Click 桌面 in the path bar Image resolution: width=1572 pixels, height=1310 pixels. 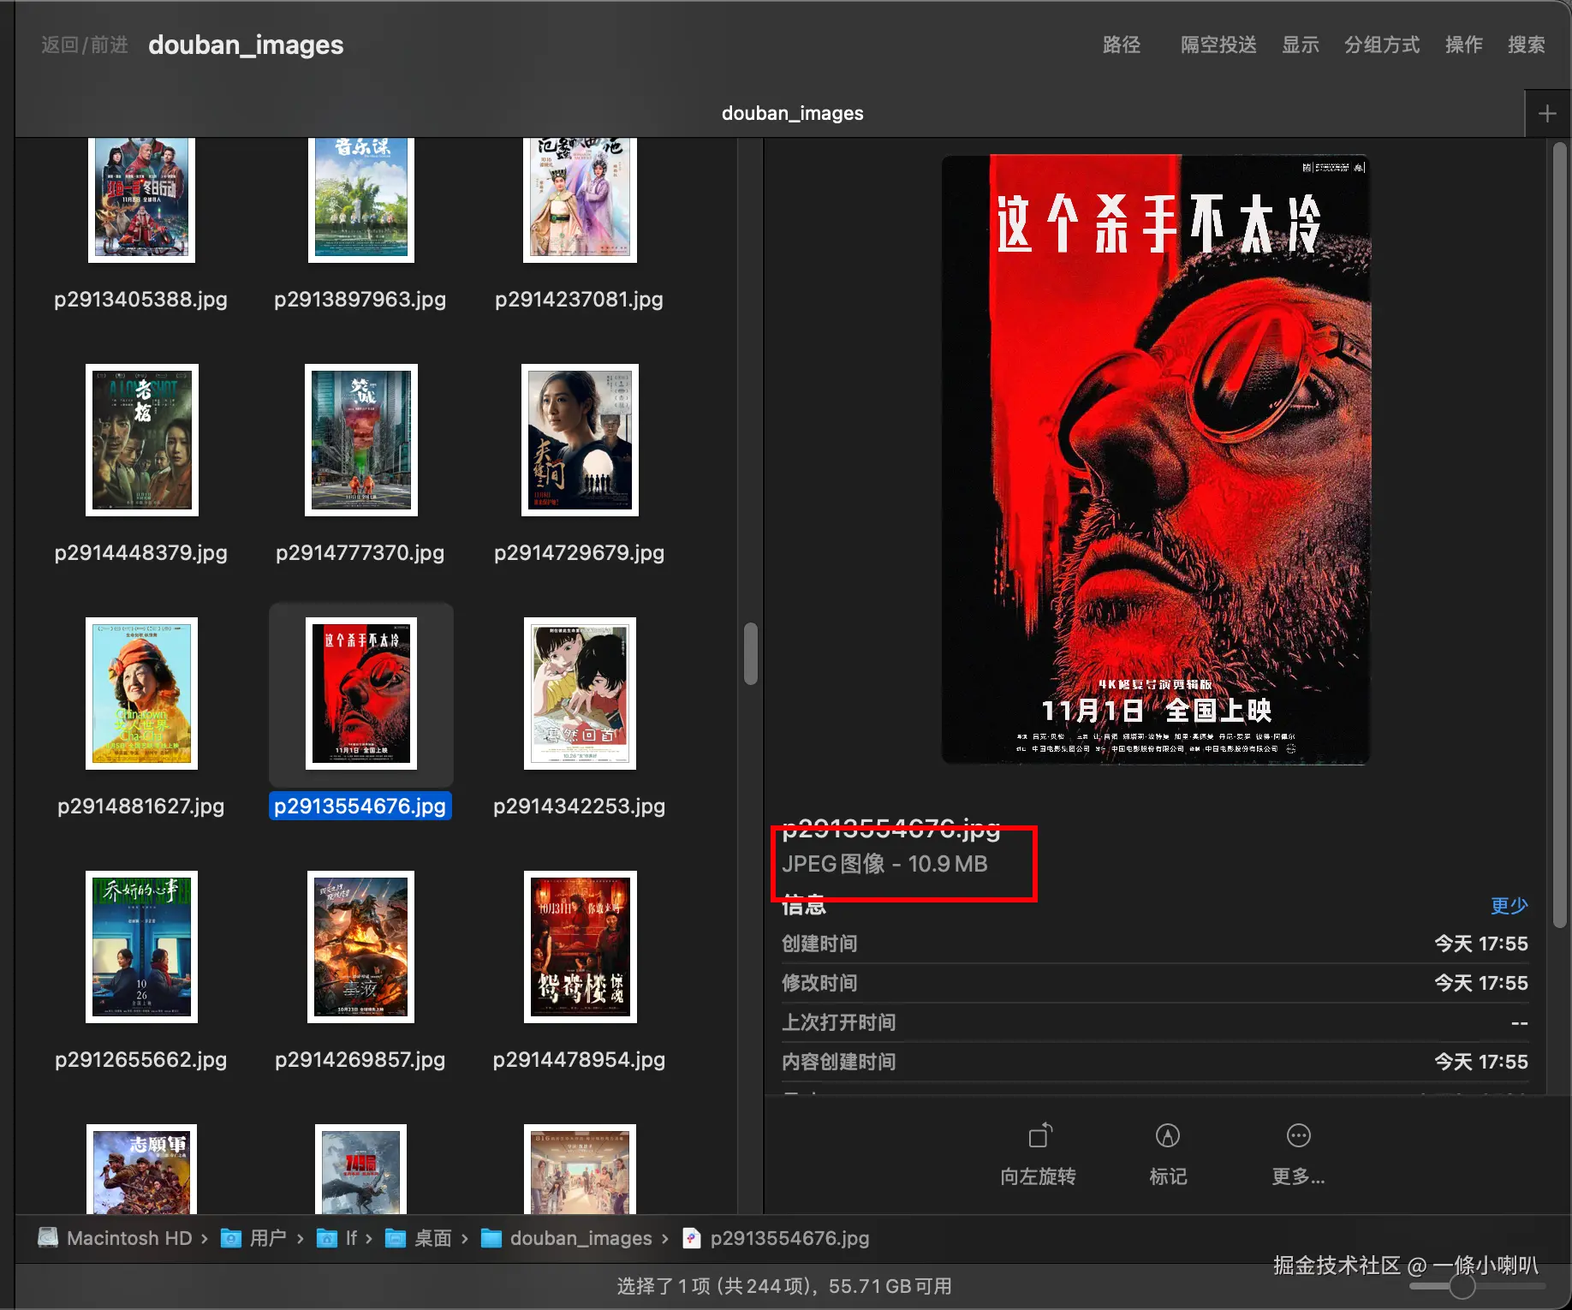[x=432, y=1238]
